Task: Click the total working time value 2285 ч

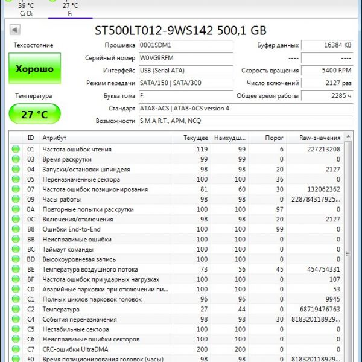Action: [x=327, y=95]
